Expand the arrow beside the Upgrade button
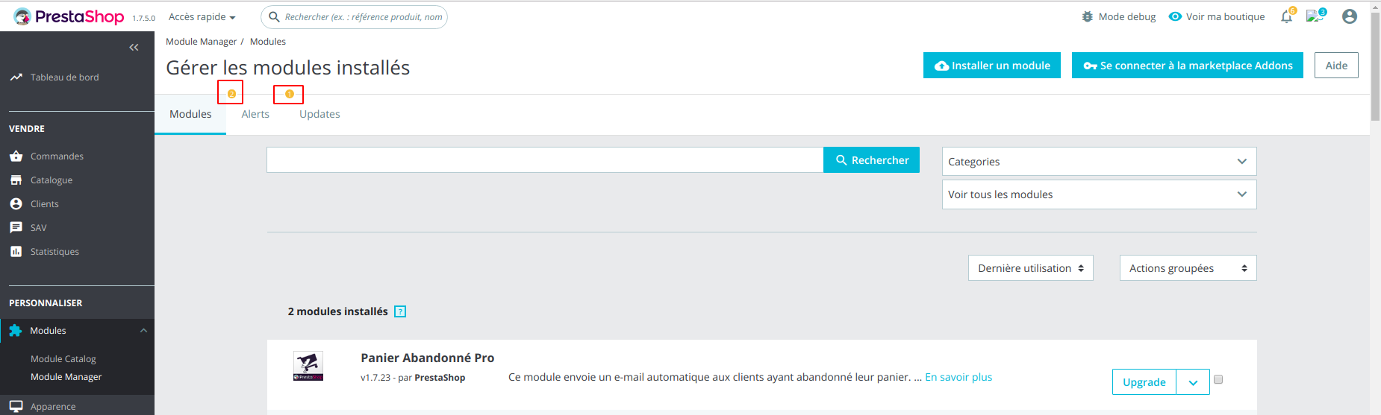This screenshot has width=1381, height=415. (x=1193, y=382)
